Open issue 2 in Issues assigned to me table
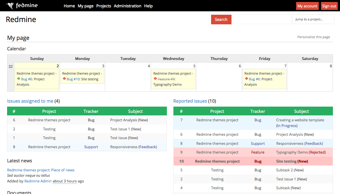 tap(14, 129)
